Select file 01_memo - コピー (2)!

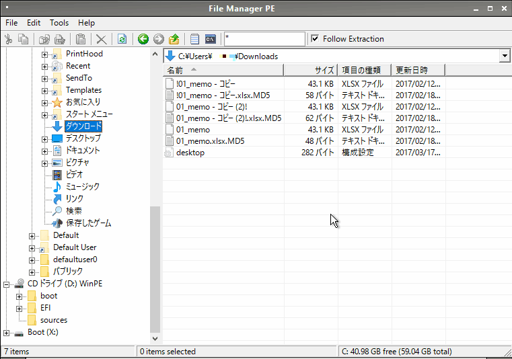(211, 107)
